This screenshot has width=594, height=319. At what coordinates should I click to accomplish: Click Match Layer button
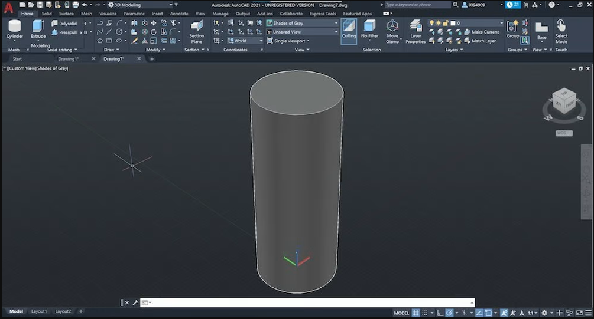480,41
